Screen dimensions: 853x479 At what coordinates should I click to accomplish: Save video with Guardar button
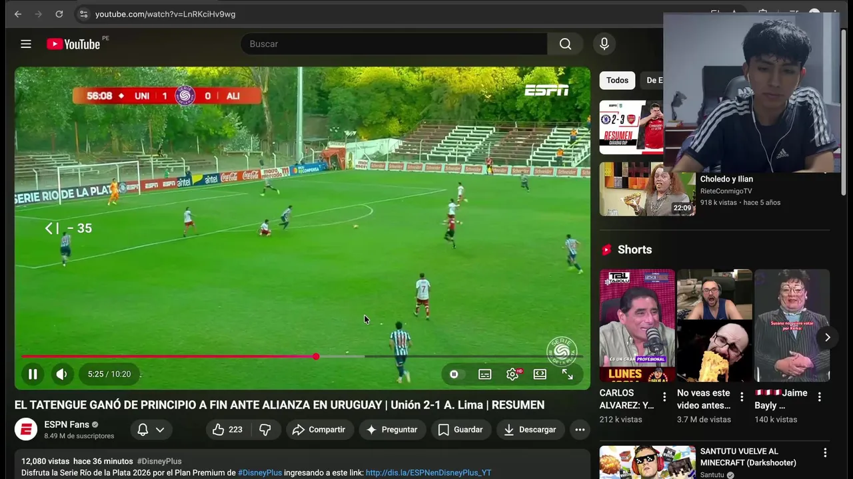click(x=460, y=430)
